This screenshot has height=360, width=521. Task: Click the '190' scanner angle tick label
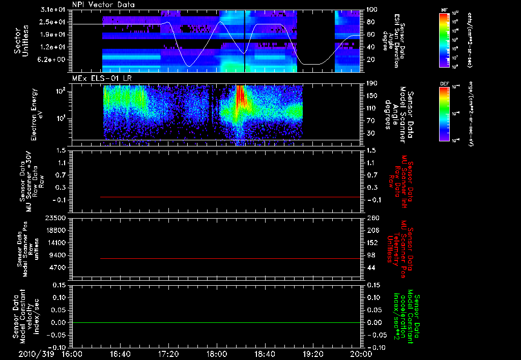pyautogui.click(x=372, y=83)
